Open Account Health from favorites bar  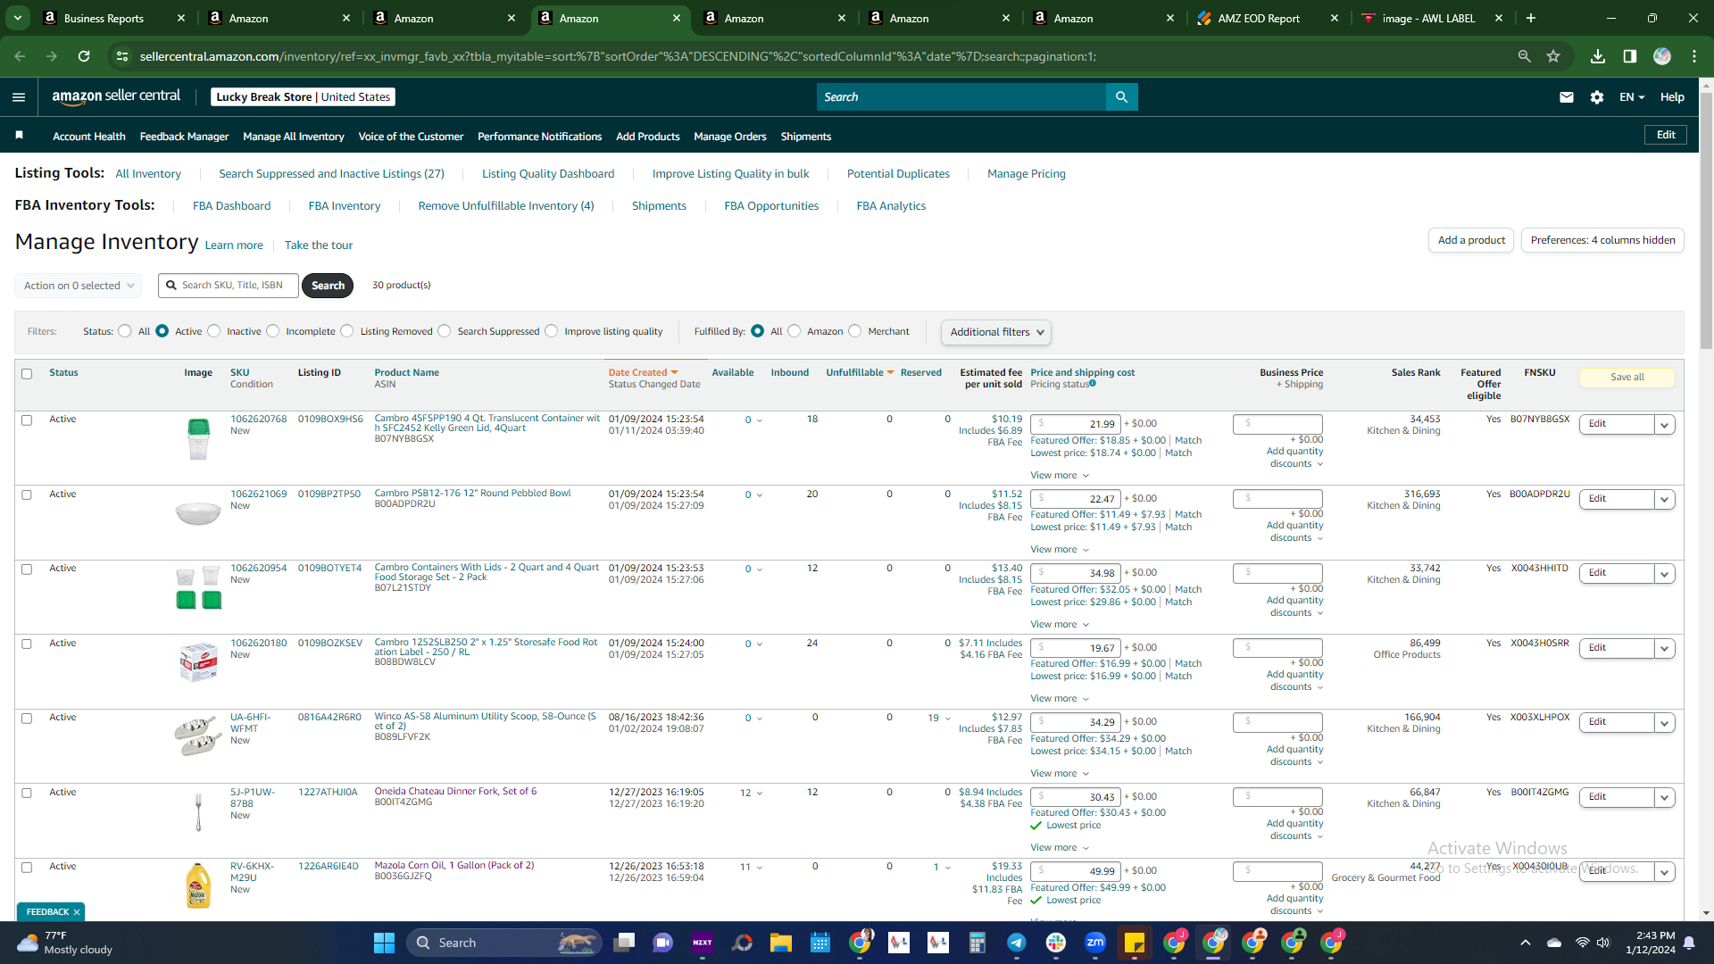89,137
